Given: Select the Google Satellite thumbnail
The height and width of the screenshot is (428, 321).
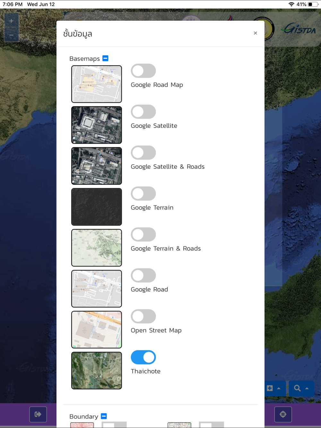Looking at the screenshot, I should [x=97, y=125].
